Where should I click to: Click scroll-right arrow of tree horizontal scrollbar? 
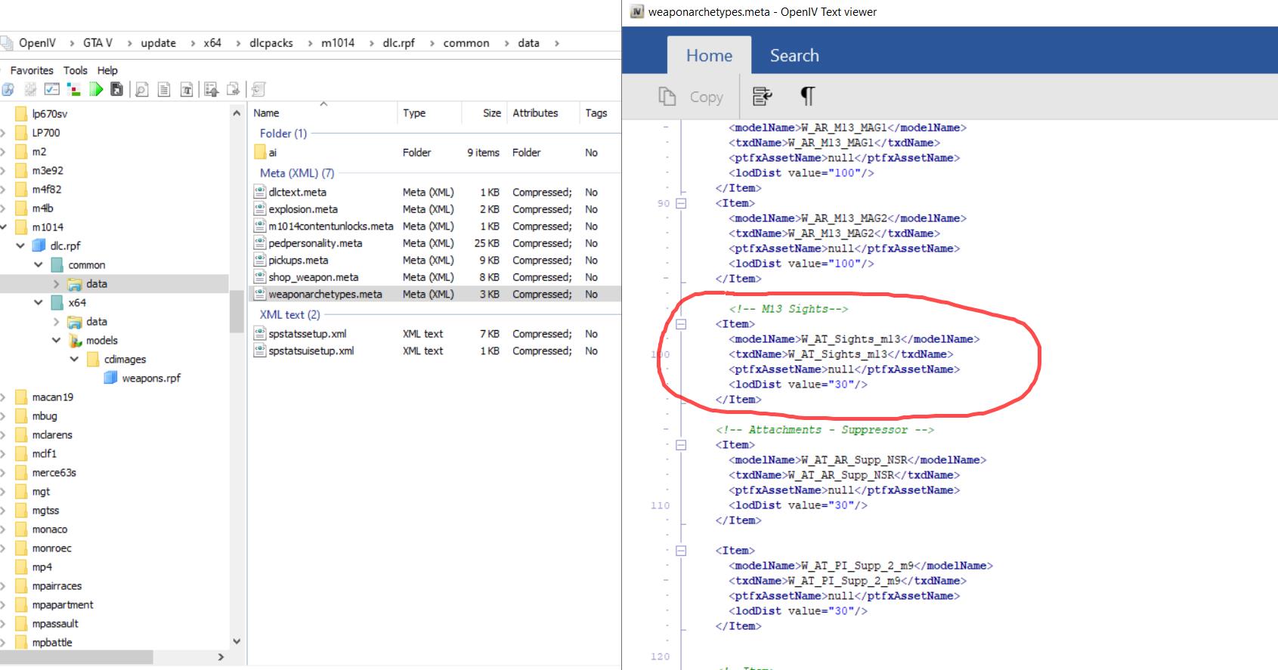(221, 657)
